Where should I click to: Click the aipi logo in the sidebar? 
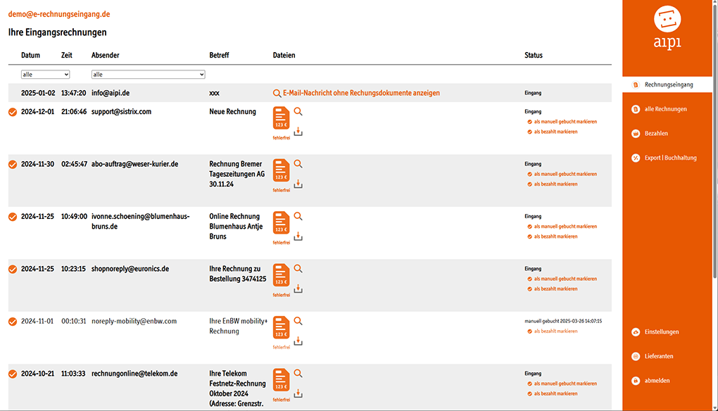[667, 27]
